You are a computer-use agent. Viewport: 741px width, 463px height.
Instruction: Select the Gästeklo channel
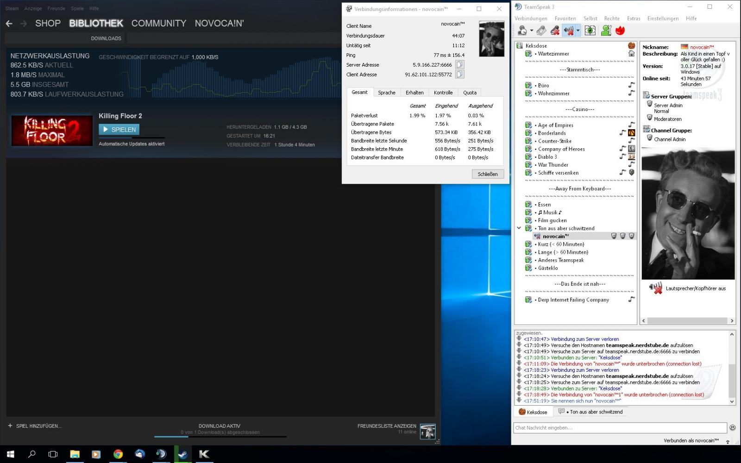547,268
